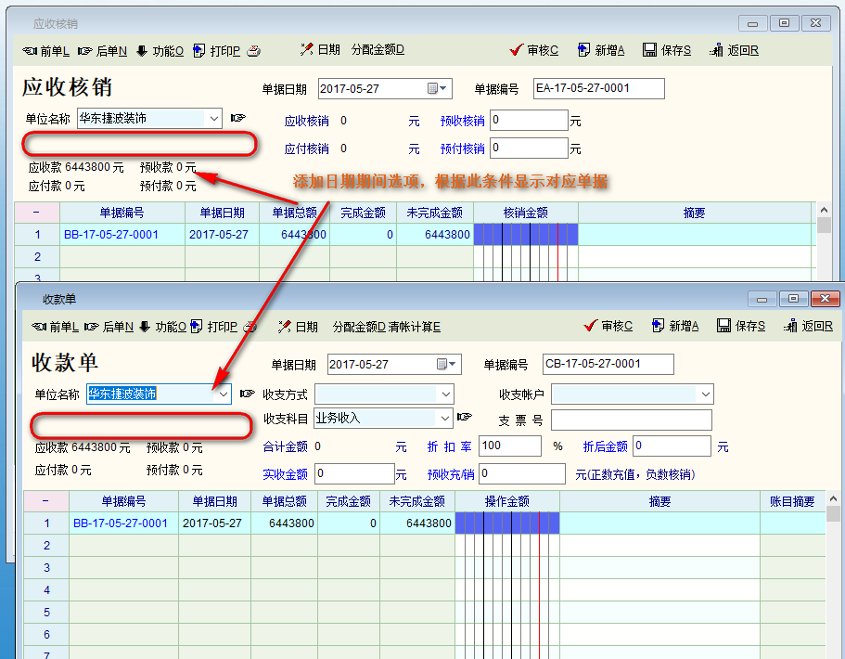The image size is (845, 659).
Task: Open 单位名称 dropdown in 应收核销 window
Action: [x=214, y=118]
